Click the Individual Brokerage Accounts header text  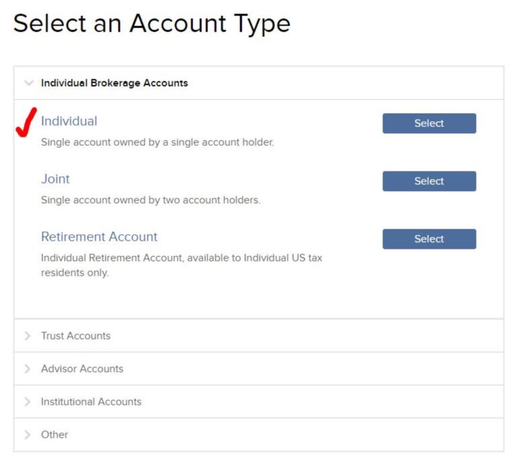pos(114,83)
